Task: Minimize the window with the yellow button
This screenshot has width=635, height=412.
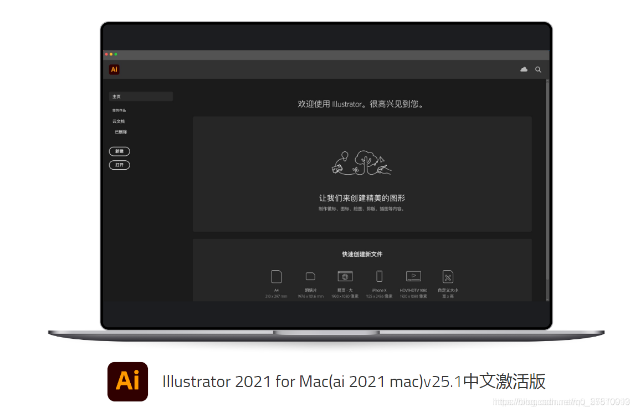Action: (111, 54)
